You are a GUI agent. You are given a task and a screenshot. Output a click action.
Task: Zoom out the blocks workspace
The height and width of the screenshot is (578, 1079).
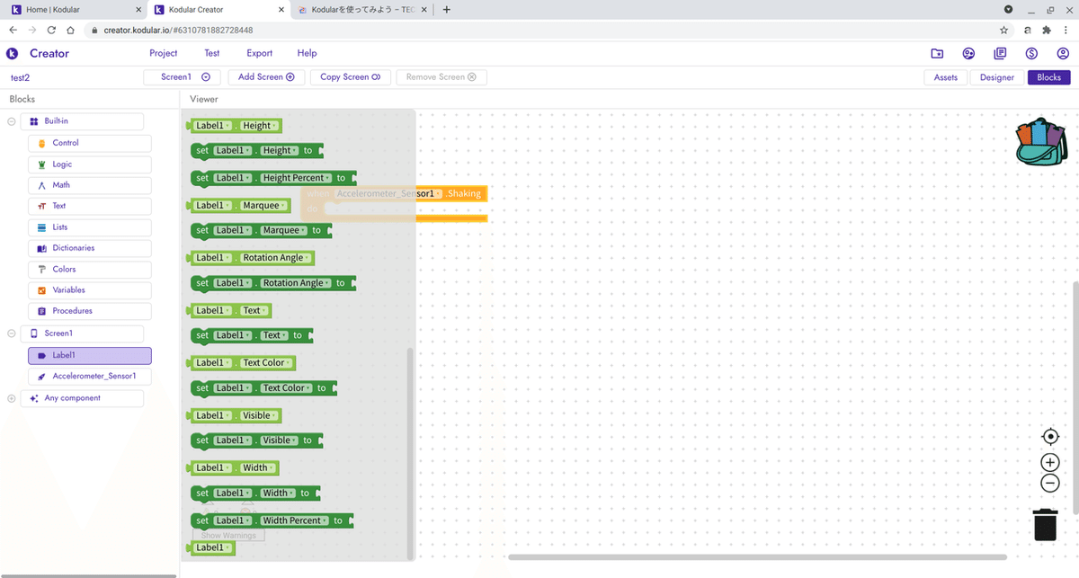click(x=1049, y=484)
